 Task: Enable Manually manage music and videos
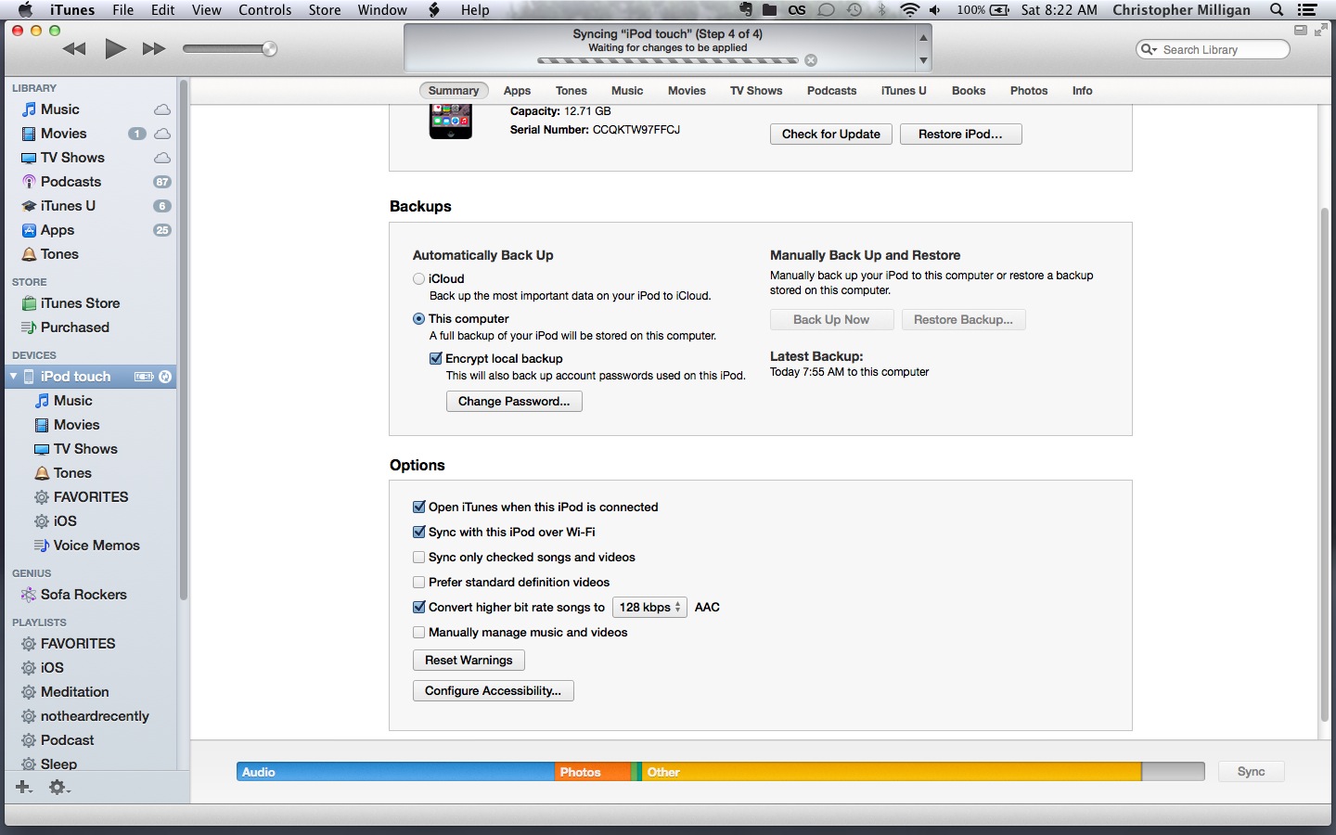(418, 632)
